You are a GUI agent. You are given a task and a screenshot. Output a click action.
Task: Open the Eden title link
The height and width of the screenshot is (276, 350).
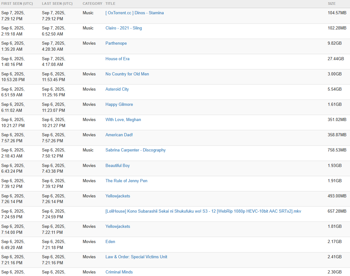[x=110, y=241]
